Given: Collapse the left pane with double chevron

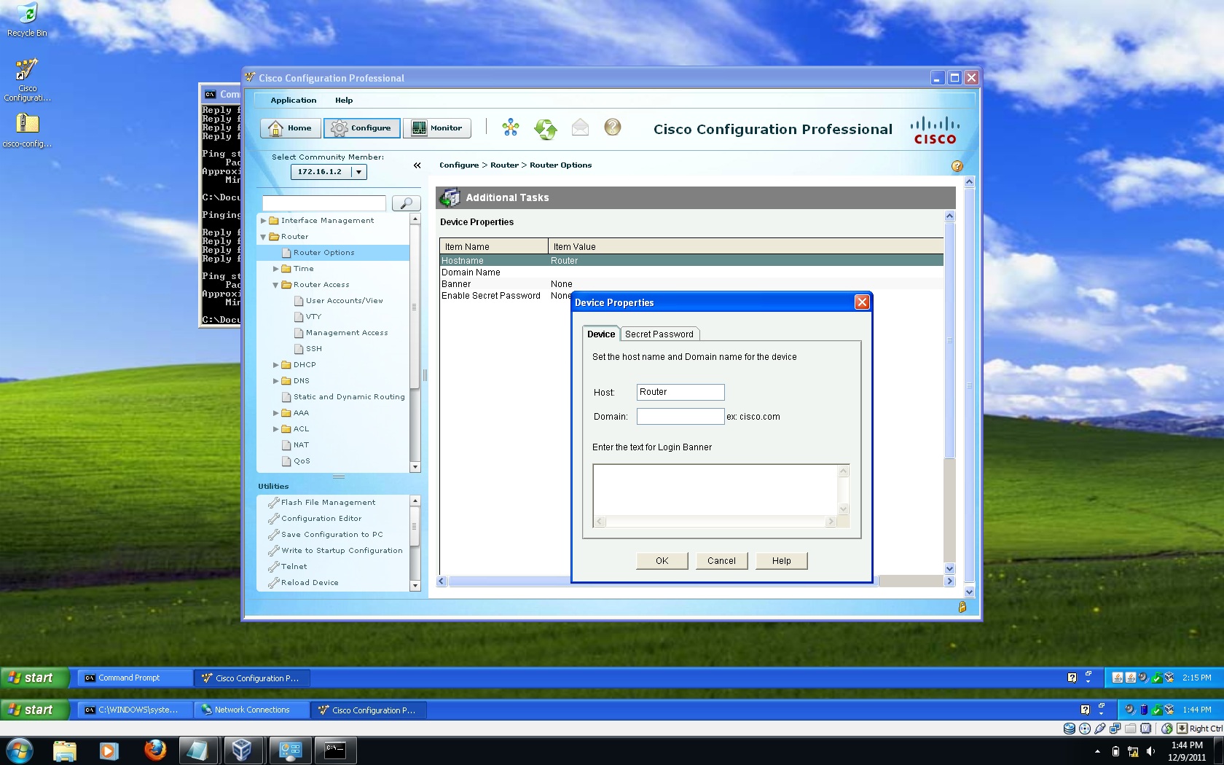Looking at the screenshot, I should coord(417,165).
